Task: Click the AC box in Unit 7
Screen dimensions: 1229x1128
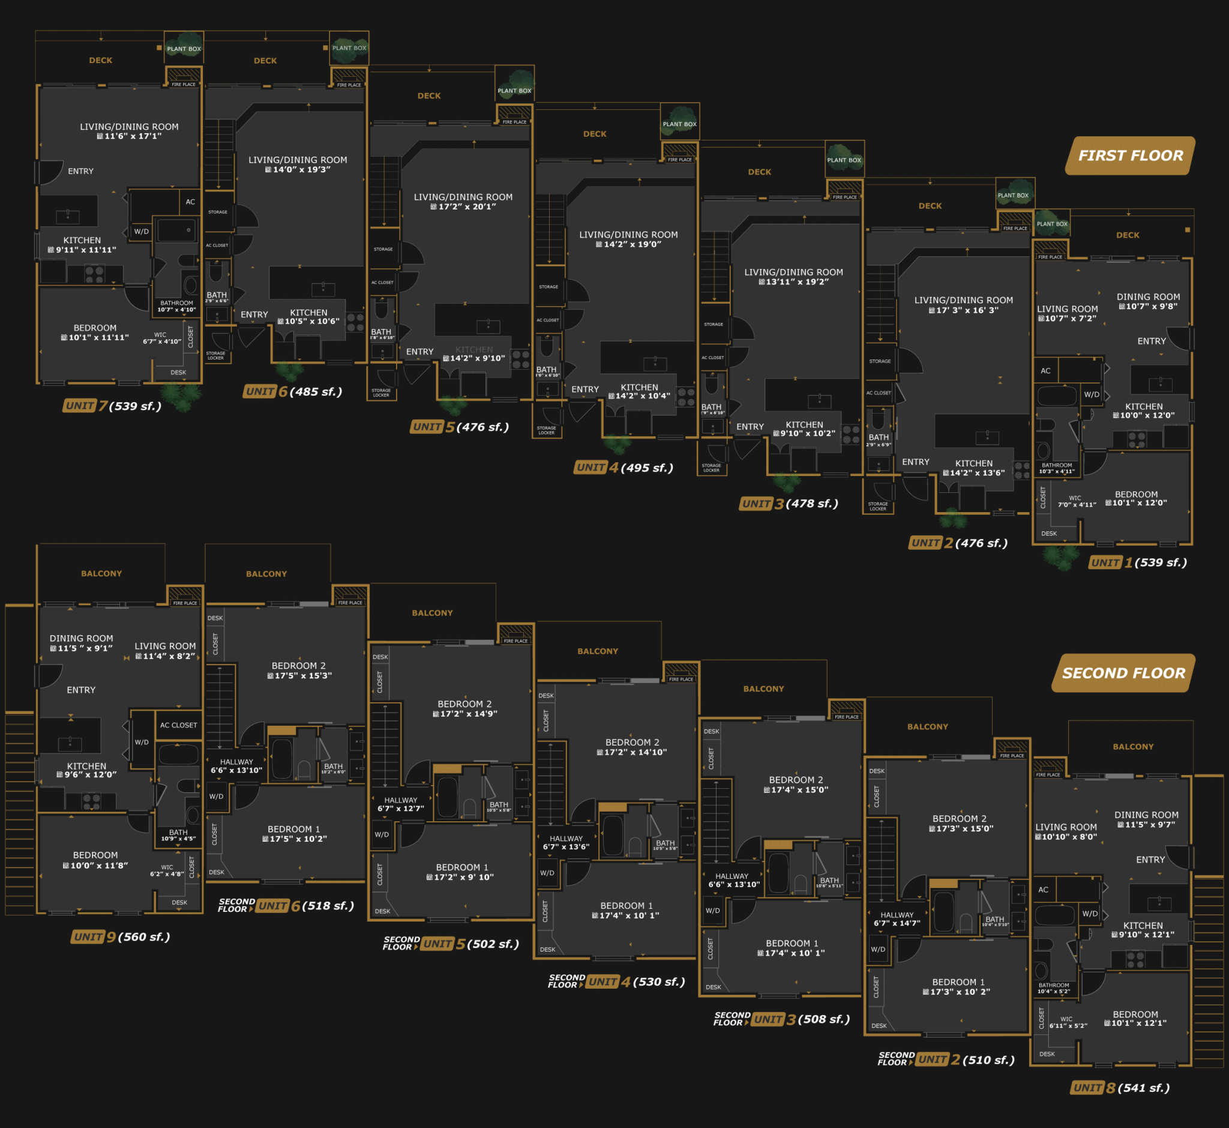Action: point(190,202)
